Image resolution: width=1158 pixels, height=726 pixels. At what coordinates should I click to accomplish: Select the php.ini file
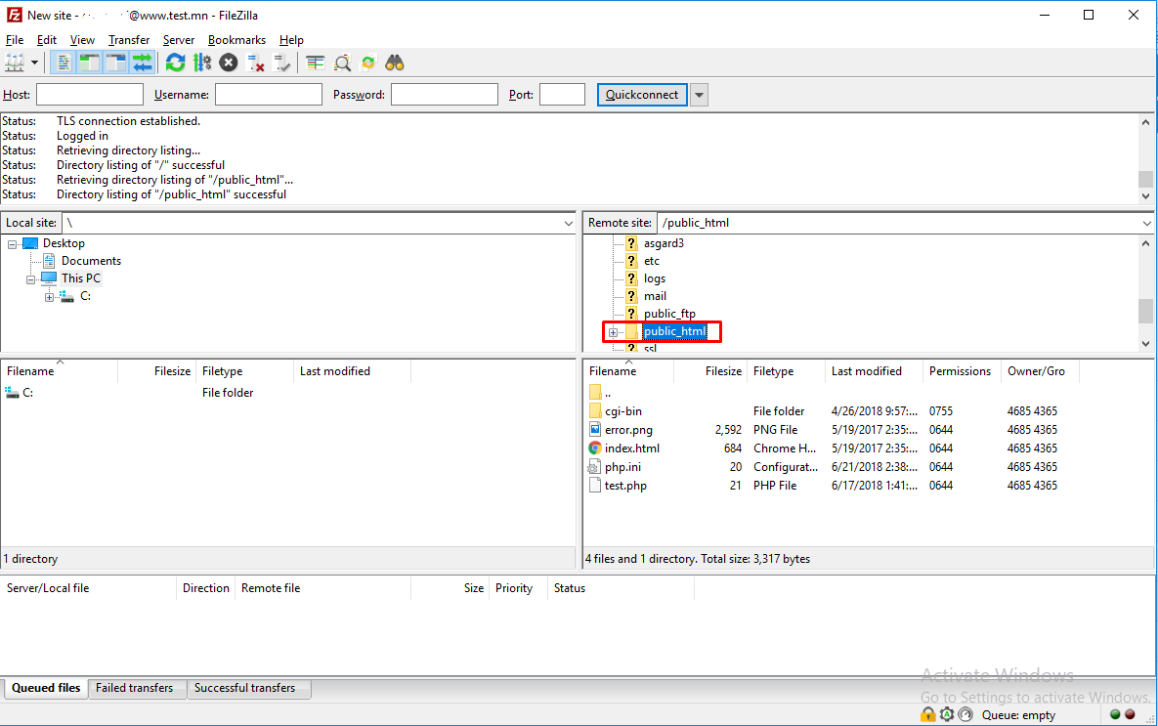pyautogui.click(x=622, y=467)
